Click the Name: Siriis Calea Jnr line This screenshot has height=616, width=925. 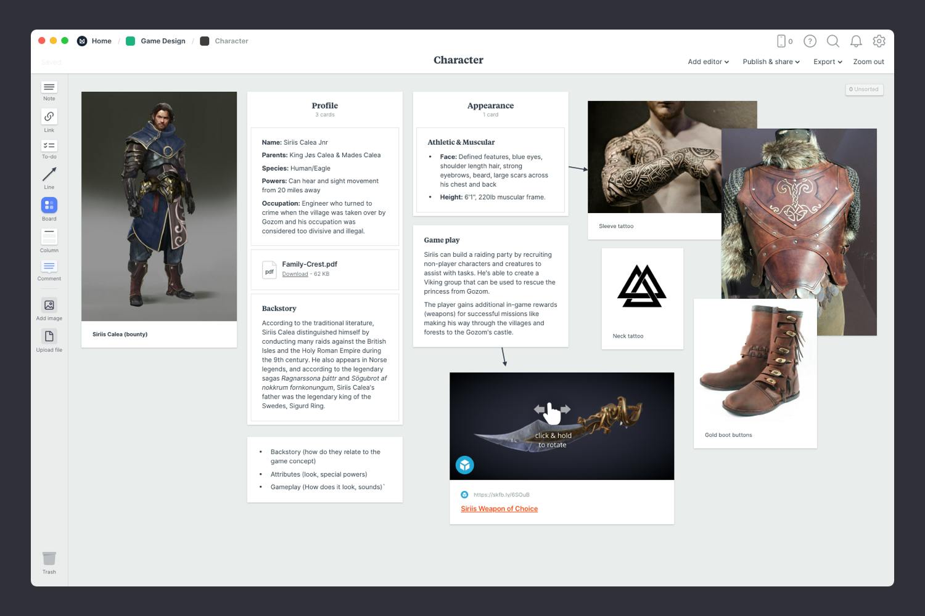click(x=295, y=142)
